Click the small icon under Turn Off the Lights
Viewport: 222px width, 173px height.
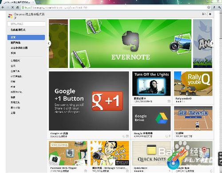[x=169, y=101]
